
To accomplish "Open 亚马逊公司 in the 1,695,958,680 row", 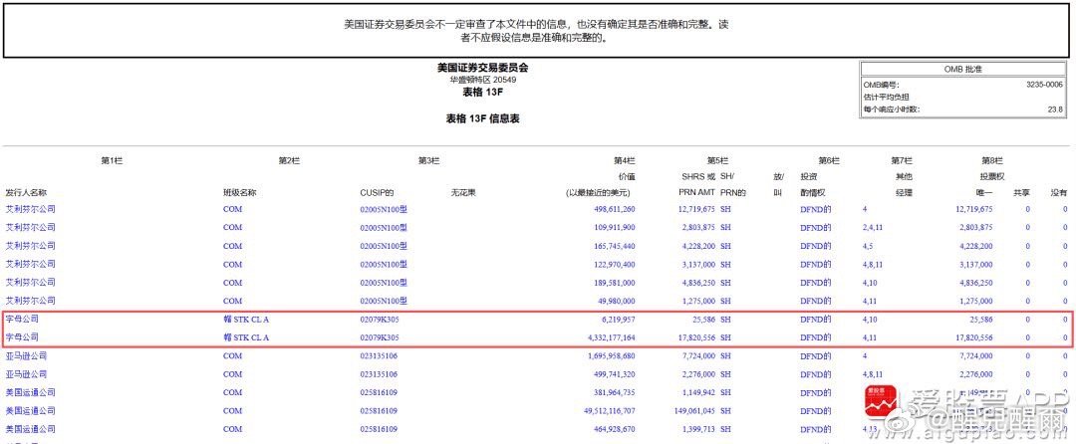I will coord(26,356).
